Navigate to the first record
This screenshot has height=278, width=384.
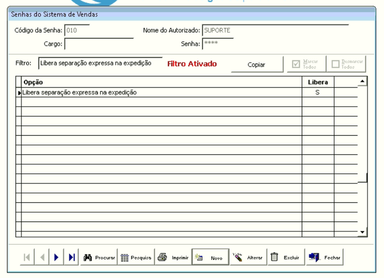[x=27, y=257]
